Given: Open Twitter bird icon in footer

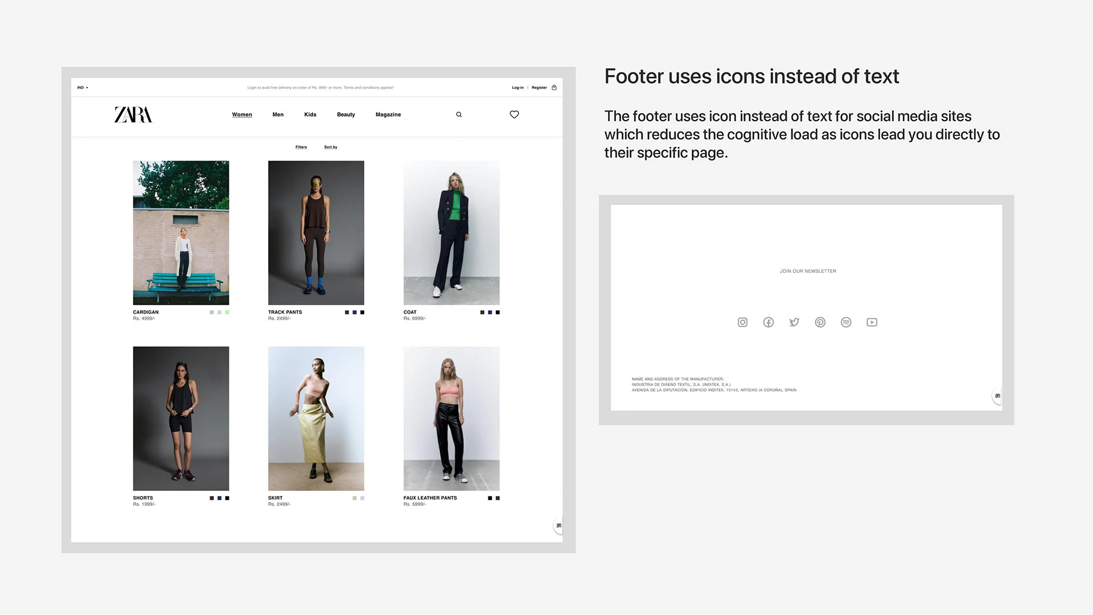Looking at the screenshot, I should (794, 322).
